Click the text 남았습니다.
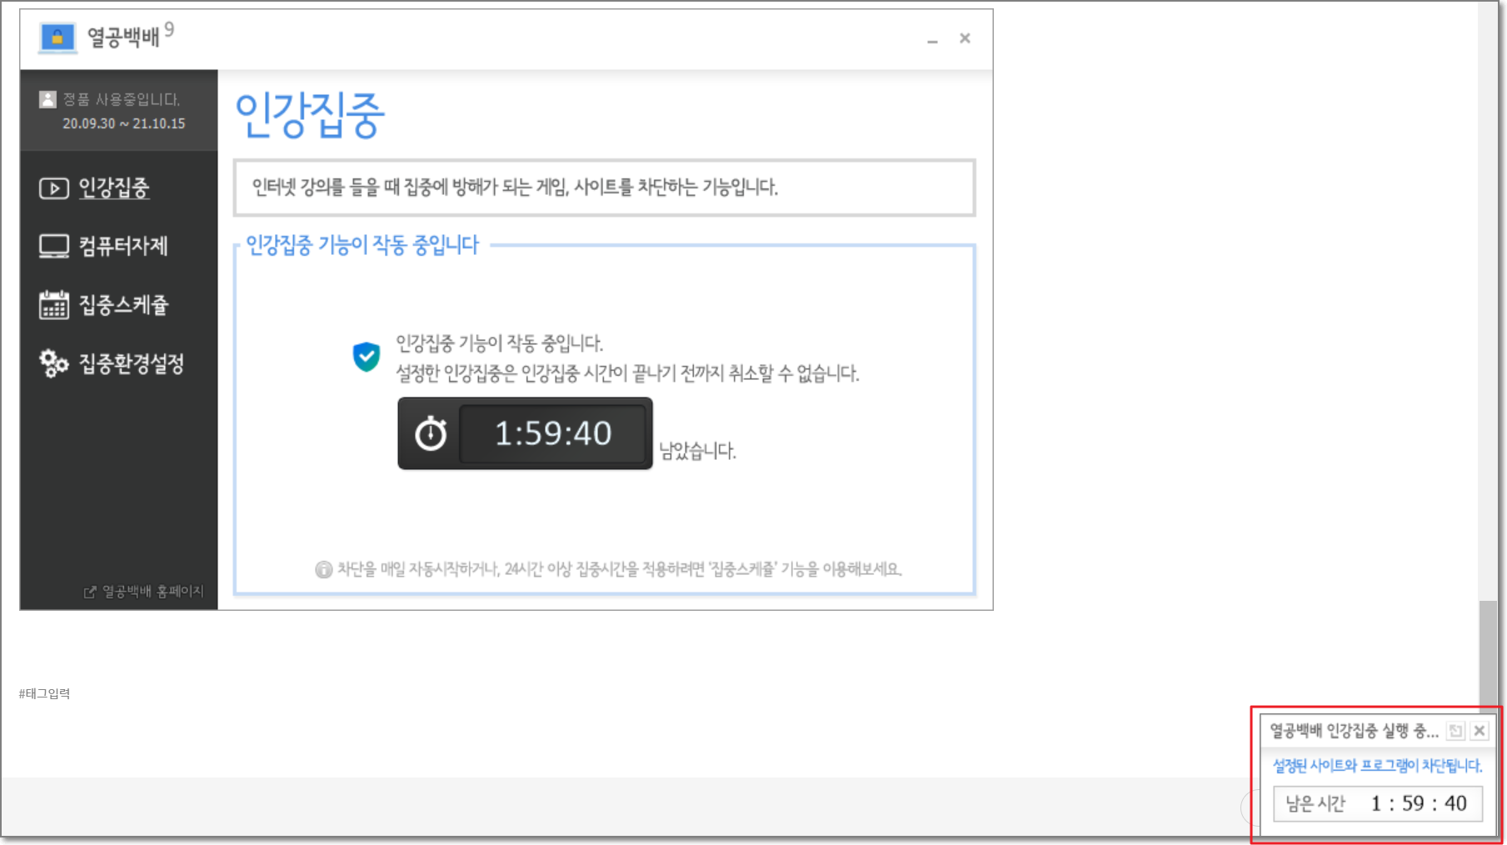 click(x=698, y=451)
